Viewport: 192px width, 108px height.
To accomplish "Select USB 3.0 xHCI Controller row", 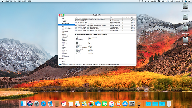I will click(105, 30).
